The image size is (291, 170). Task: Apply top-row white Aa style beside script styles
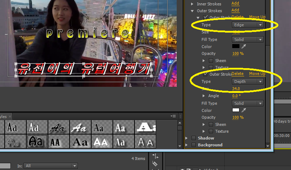click(37, 127)
